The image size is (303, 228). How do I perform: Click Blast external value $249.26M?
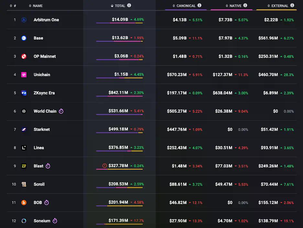point(268,166)
